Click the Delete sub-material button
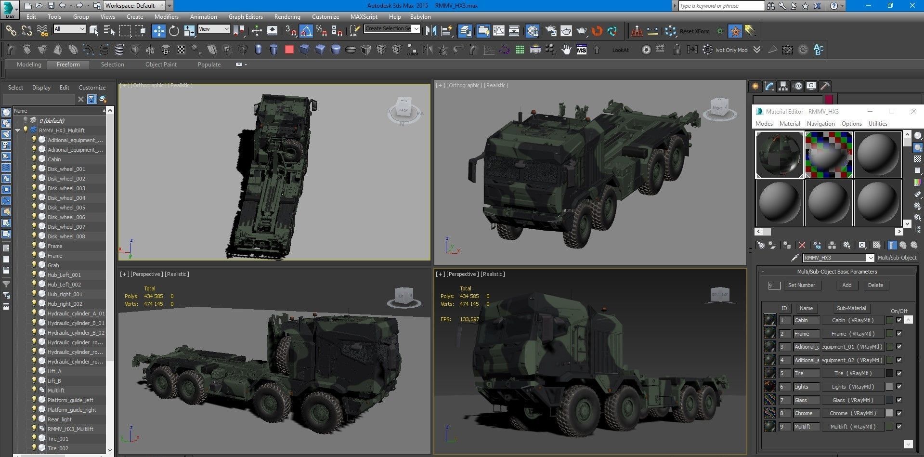Viewport: 924px width, 457px height. click(875, 285)
